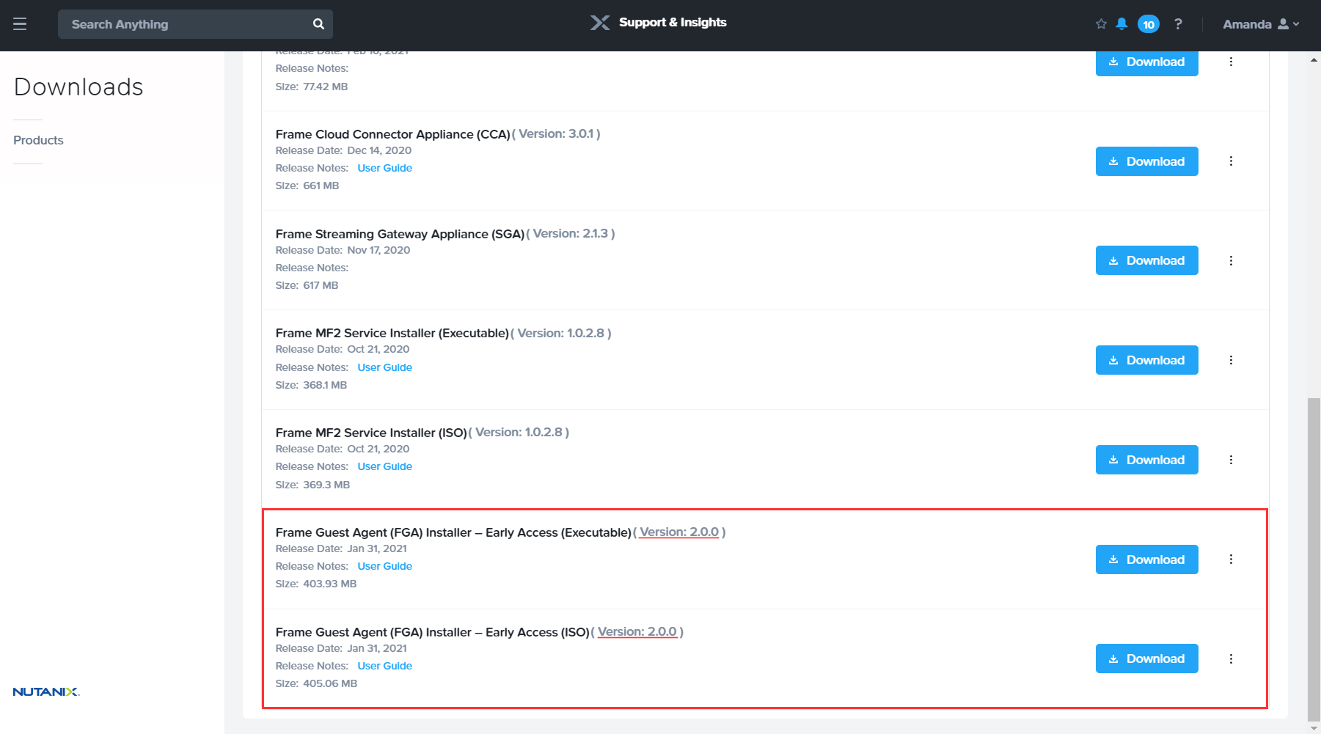Click the Support & Insights logo
This screenshot has width=1321, height=734.
tap(658, 23)
